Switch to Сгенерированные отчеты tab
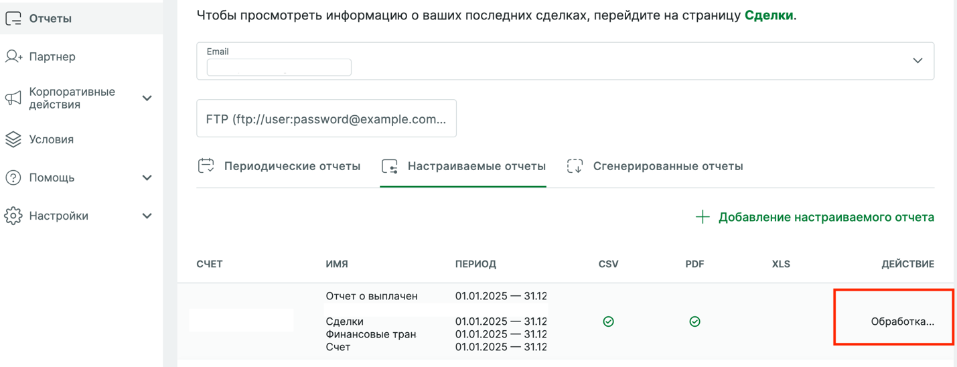 [x=656, y=166]
